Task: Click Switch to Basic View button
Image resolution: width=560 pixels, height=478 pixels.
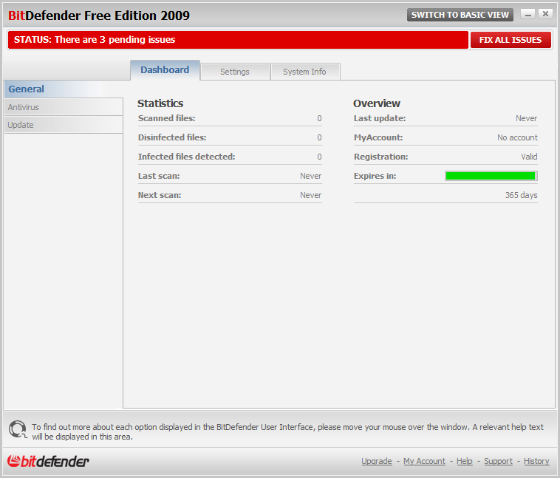Action: click(460, 15)
